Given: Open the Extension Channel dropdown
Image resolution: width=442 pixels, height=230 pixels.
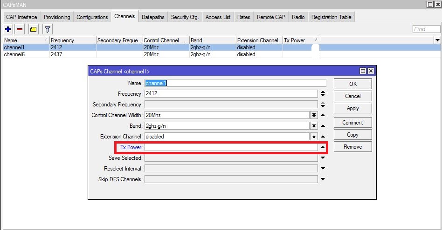Looking at the screenshot, I should click(314, 137).
